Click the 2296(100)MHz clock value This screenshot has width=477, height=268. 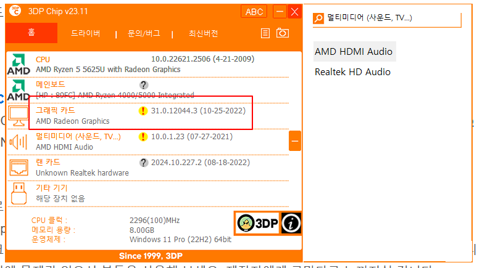154,221
